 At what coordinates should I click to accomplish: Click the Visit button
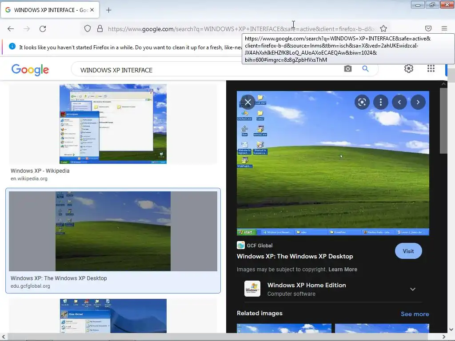pos(408,251)
